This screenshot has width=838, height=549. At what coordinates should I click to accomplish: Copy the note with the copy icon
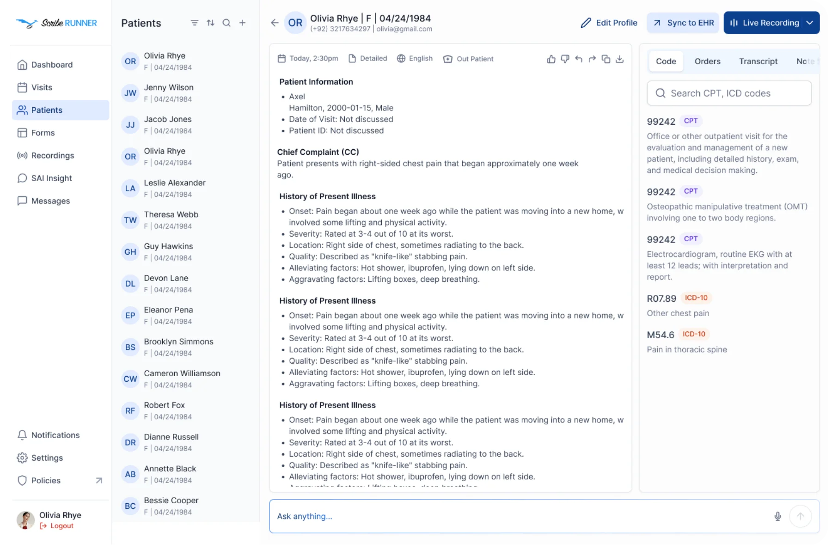click(606, 59)
